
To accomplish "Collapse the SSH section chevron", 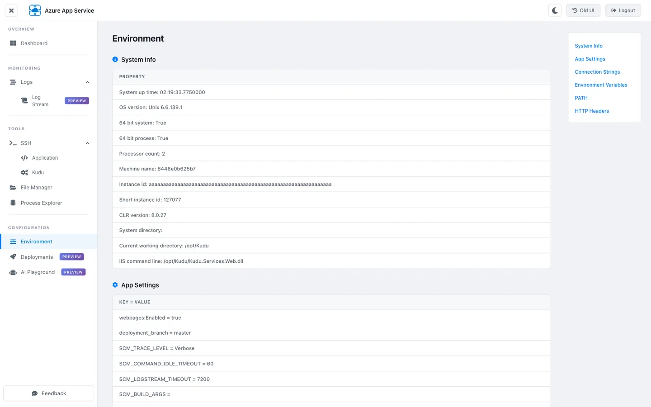I will coord(87,143).
